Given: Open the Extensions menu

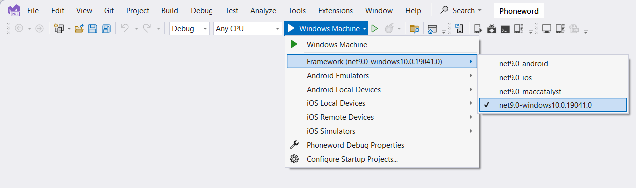Looking at the screenshot, I should 335,10.
